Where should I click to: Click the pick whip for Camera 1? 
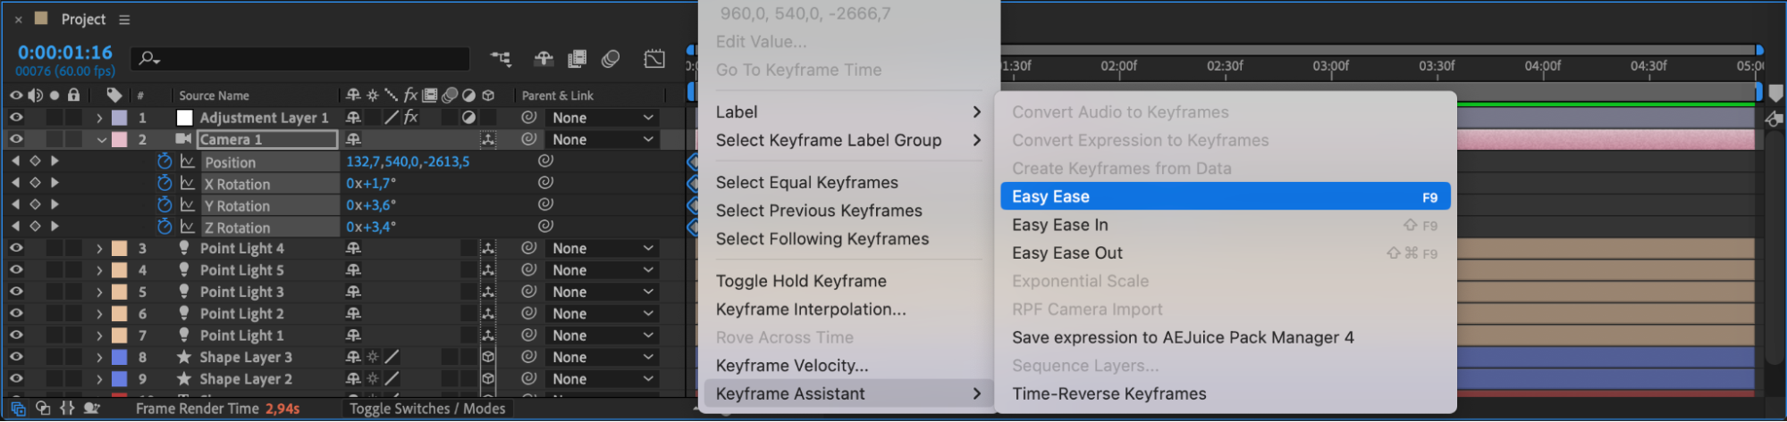click(x=529, y=139)
